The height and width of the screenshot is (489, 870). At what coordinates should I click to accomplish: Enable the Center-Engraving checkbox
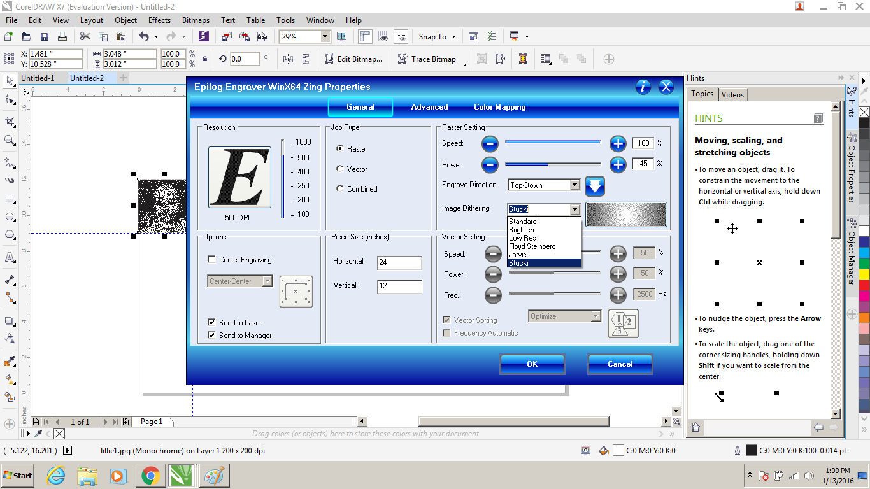tap(211, 260)
